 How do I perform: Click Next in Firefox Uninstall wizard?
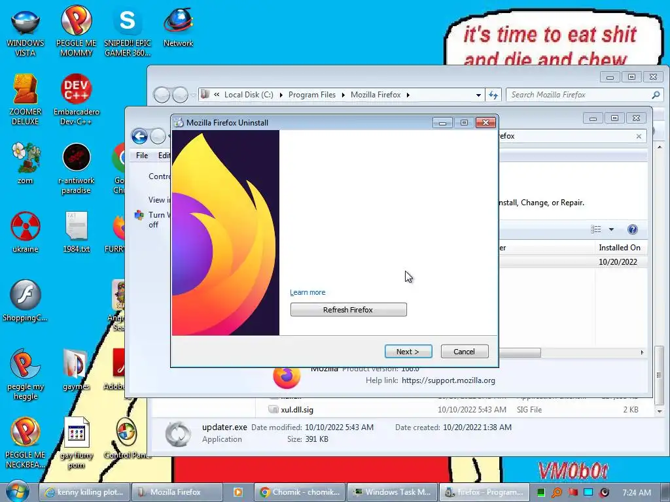(408, 351)
